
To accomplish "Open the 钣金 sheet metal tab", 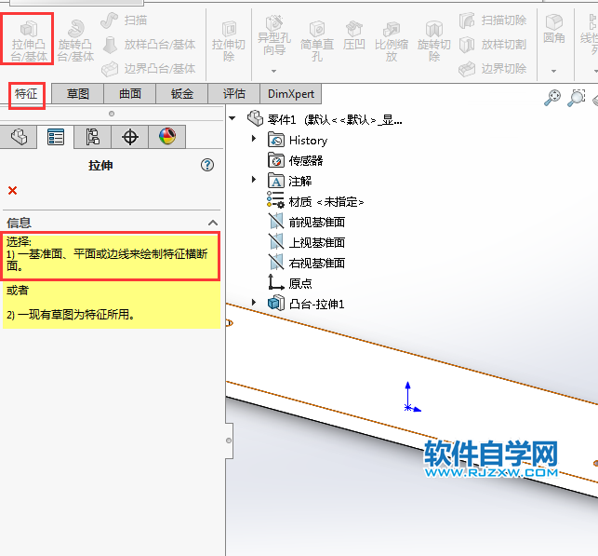I will click(182, 94).
